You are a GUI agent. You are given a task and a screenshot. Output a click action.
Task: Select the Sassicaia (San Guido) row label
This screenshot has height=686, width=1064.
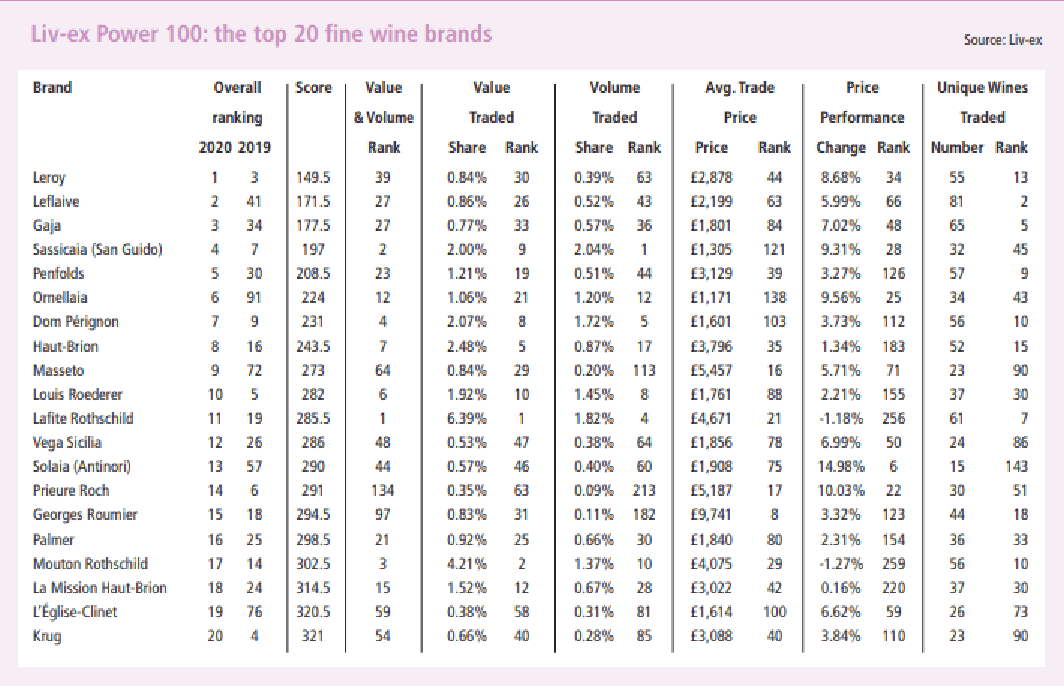pos(97,249)
